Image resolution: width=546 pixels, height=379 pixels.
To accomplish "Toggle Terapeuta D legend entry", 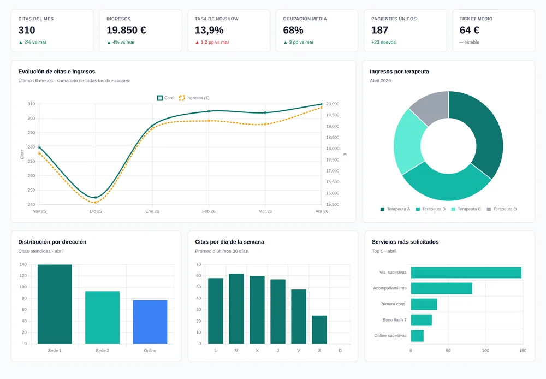I will (x=502, y=209).
